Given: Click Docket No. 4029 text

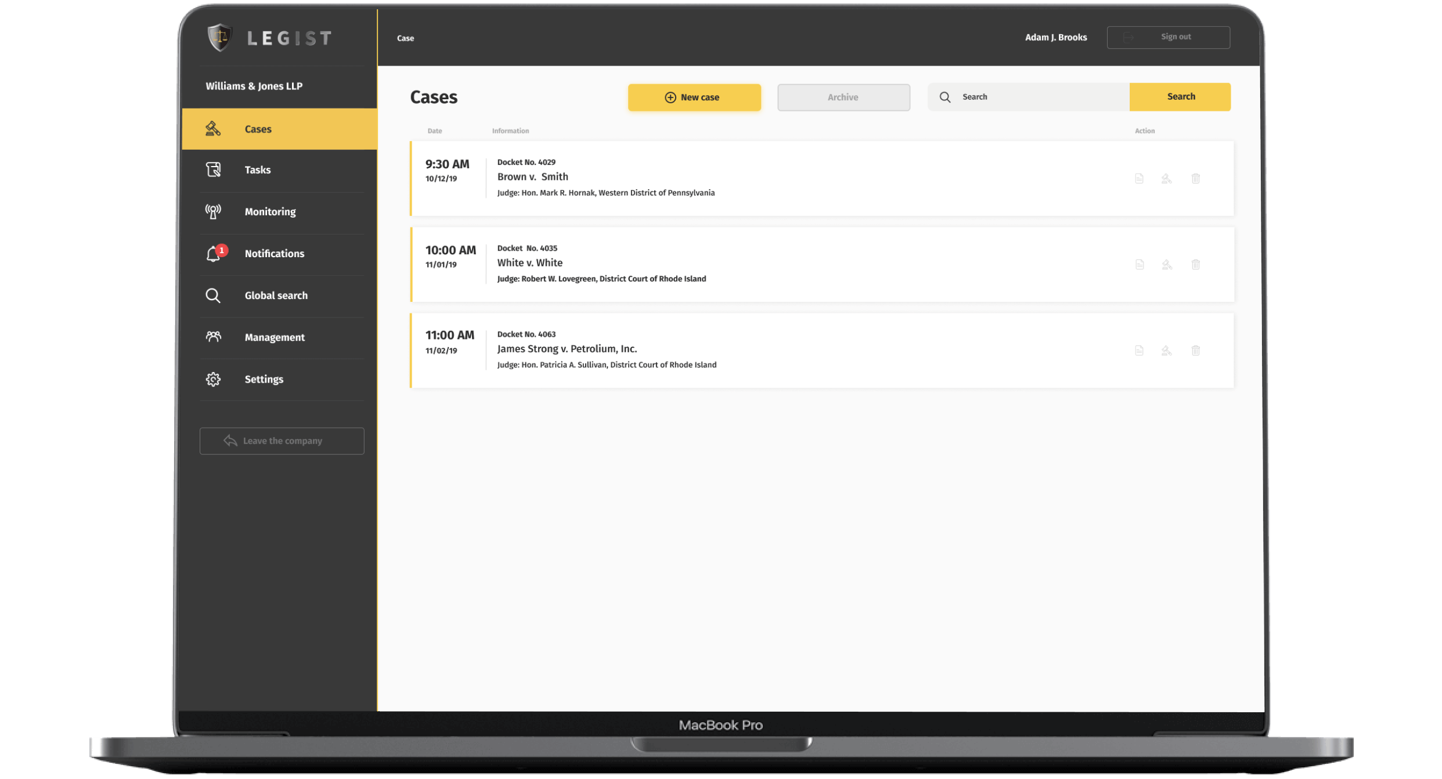Looking at the screenshot, I should pyautogui.click(x=526, y=162).
